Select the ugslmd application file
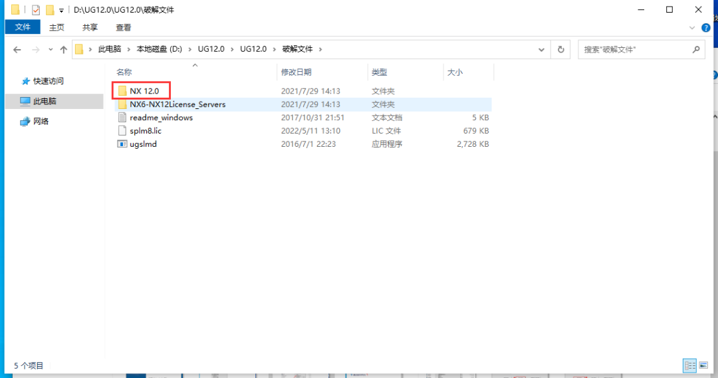Viewport: 718px width, 378px height. tap(143, 143)
